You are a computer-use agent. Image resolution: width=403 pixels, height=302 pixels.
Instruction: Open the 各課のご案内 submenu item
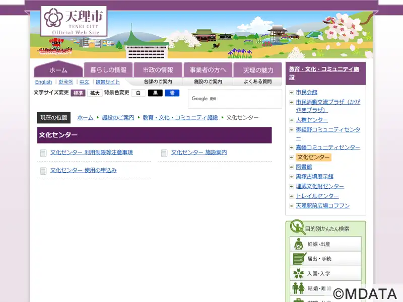pos(158,82)
